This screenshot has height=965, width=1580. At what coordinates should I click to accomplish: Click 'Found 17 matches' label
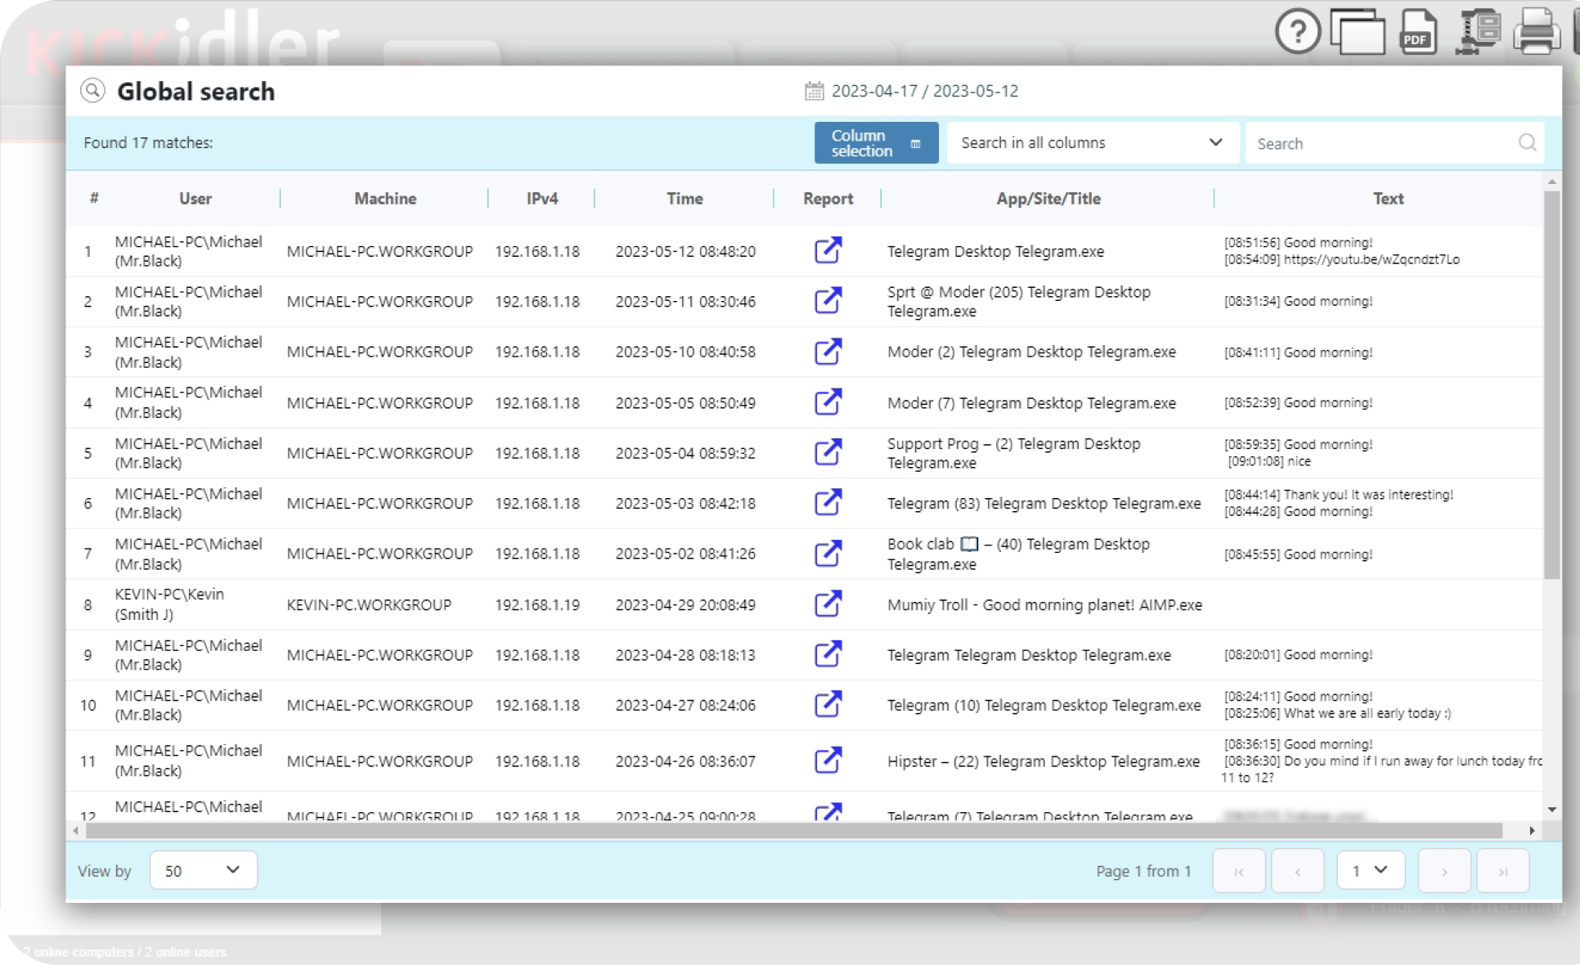(148, 142)
